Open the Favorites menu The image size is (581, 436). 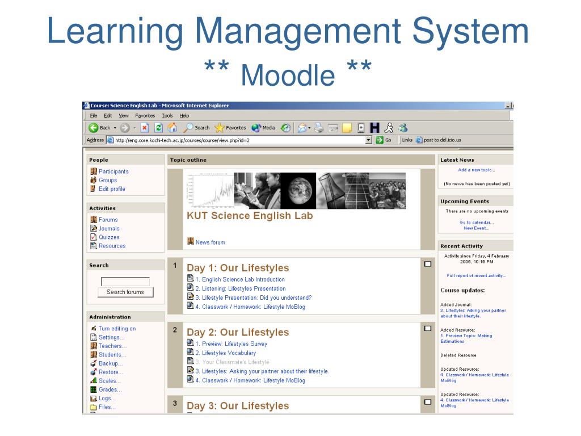tap(145, 116)
